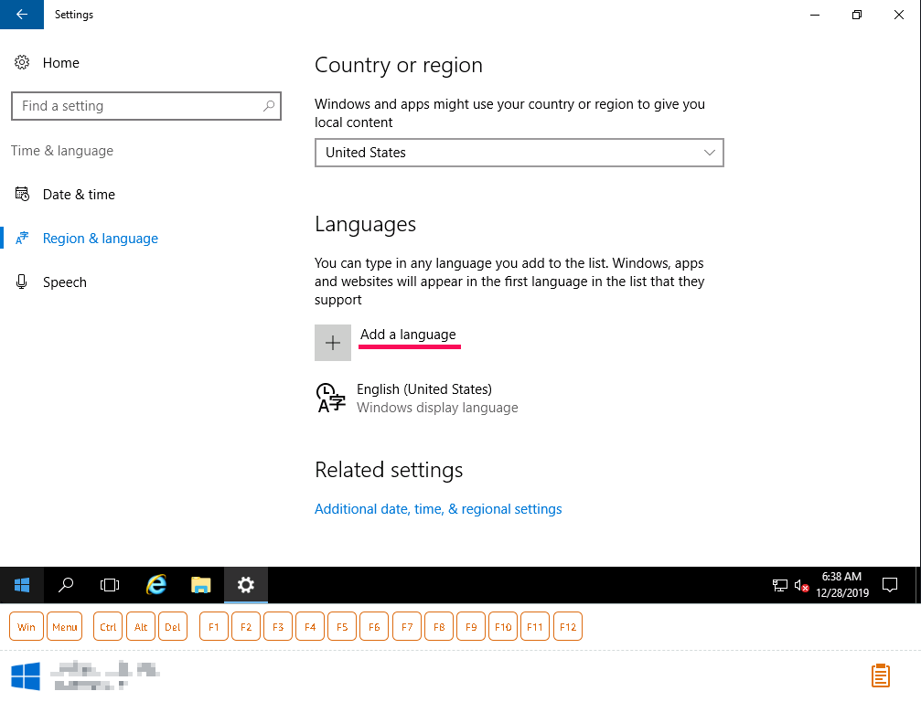Launch Internet Explorer from taskbar

pos(155,585)
